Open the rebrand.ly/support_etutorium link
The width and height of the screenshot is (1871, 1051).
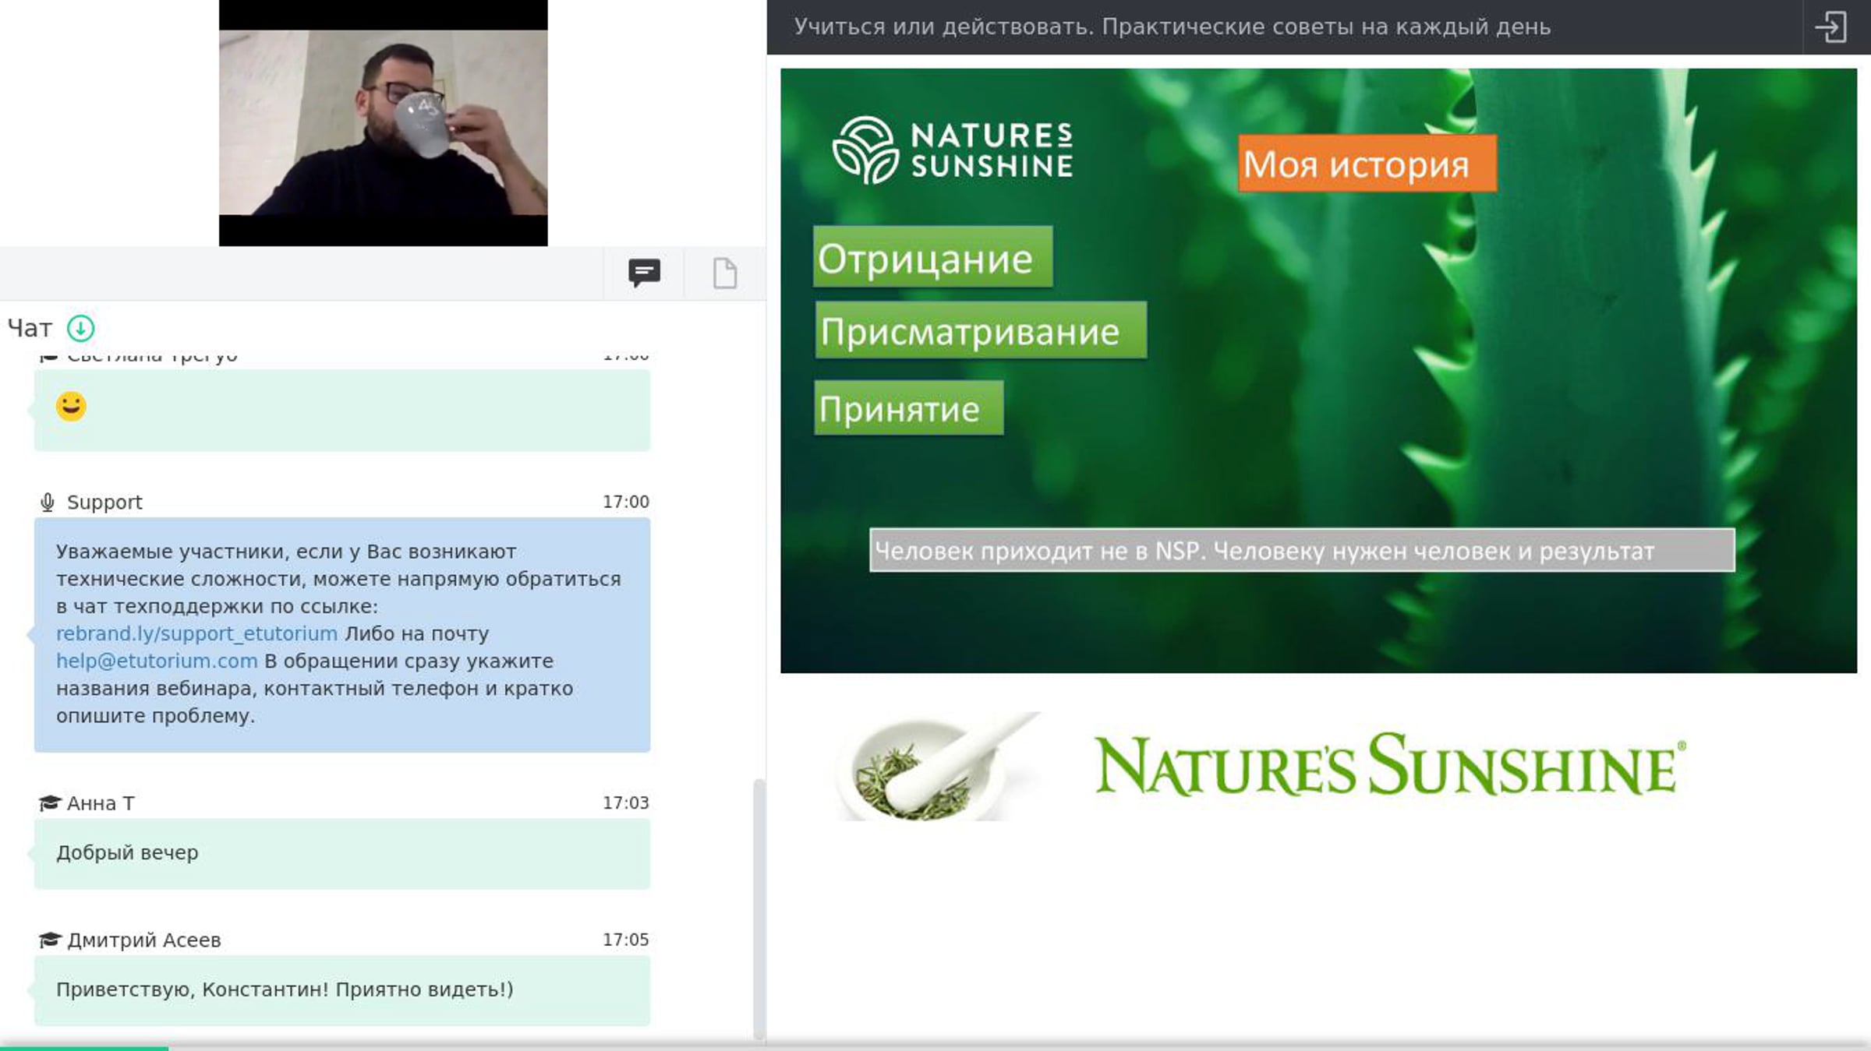pos(196,633)
